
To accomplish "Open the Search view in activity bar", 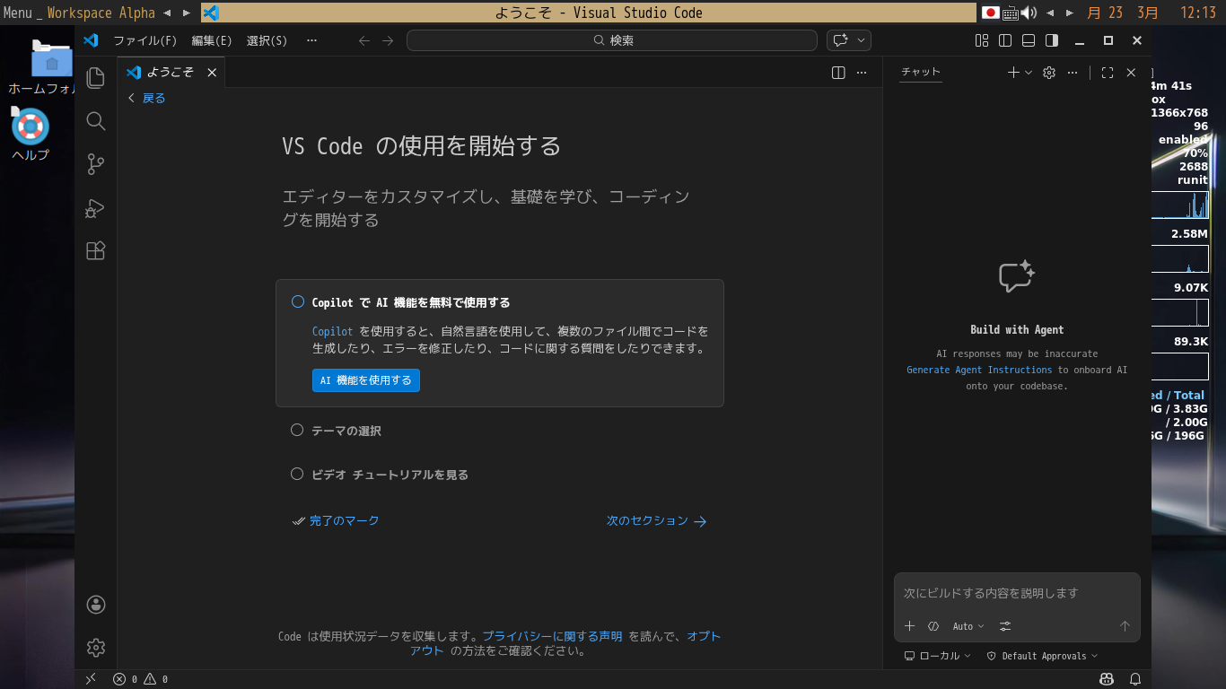I will (96, 121).
